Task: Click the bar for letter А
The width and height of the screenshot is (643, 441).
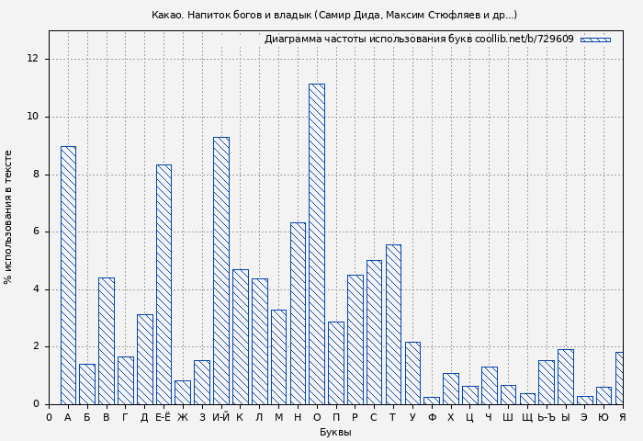Action: tap(68, 276)
